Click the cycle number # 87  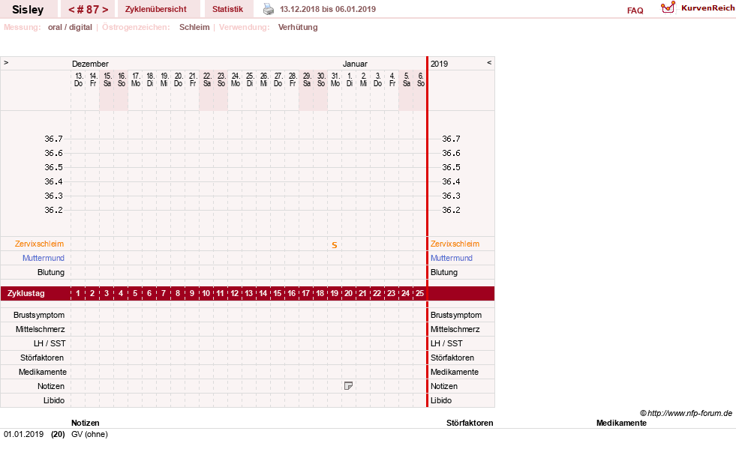coord(89,10)
